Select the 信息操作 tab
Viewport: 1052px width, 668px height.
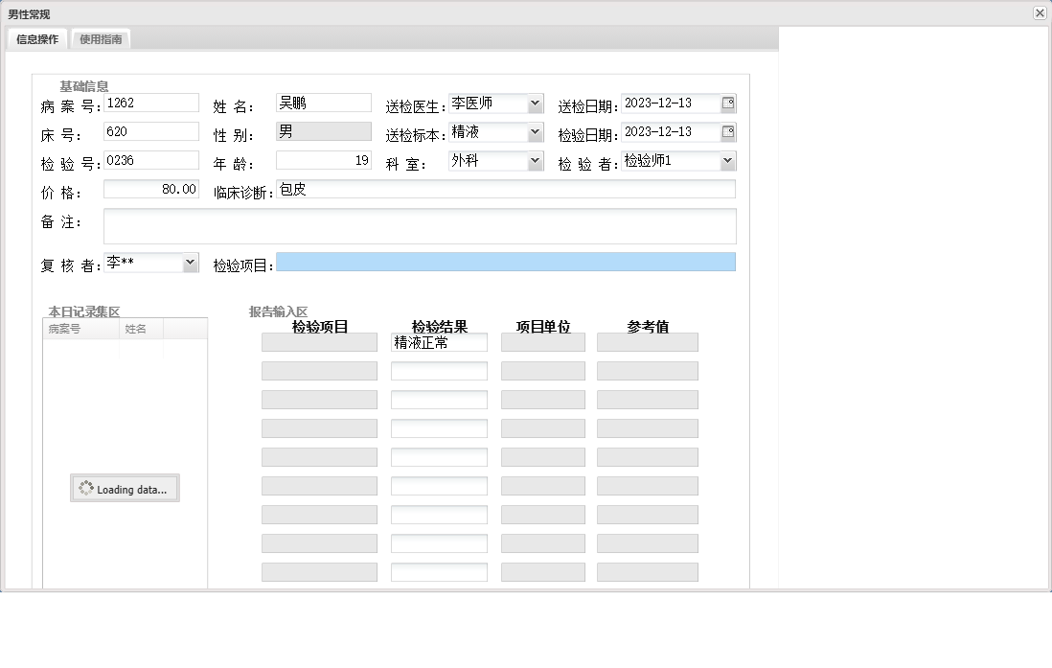tap(35, 39)
